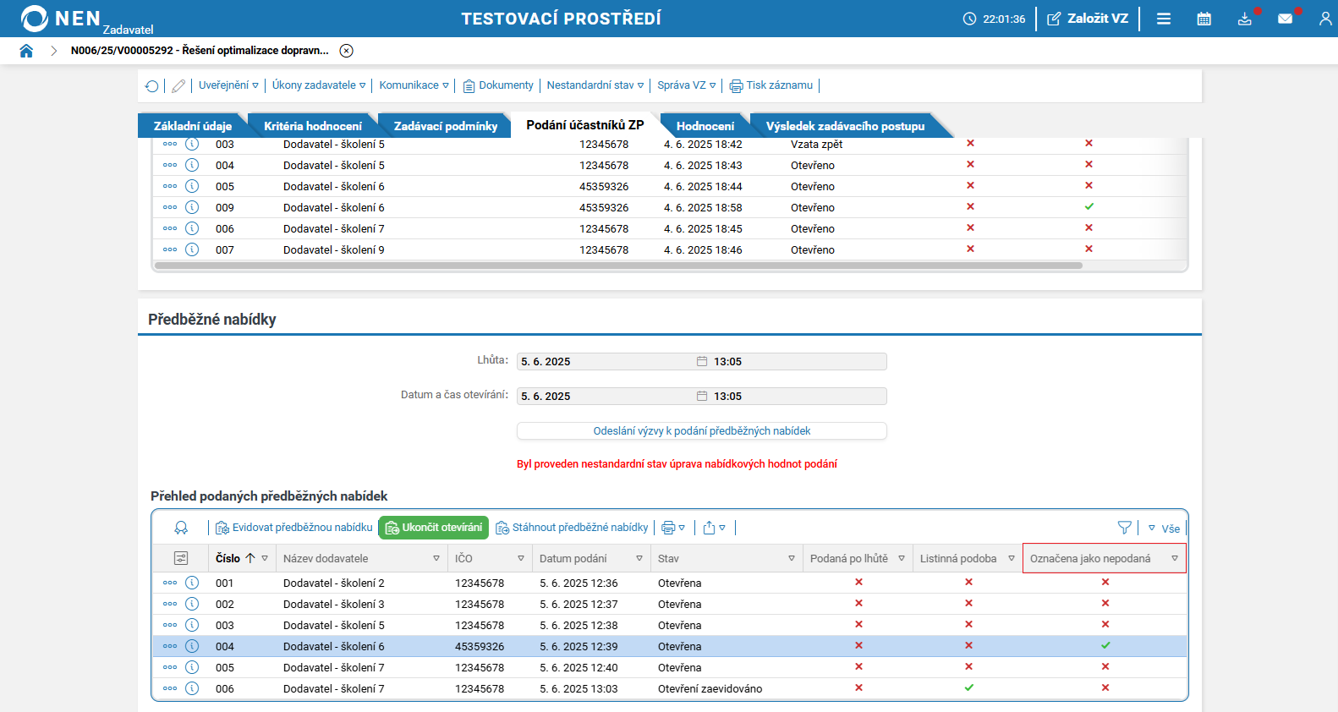The height and width of the screenshot is (712, 1338).
Task: Open column settings icon in table header
Action: tap(181, 558)
